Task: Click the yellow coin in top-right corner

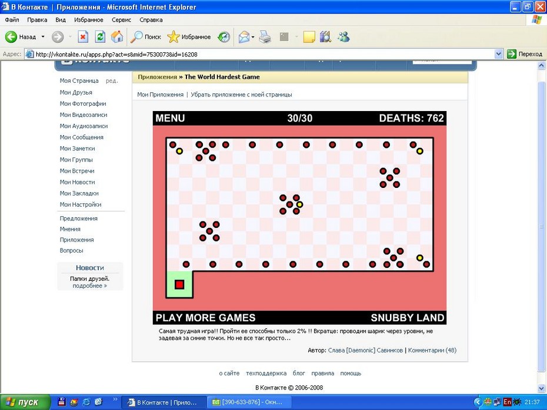Action: click(x=420, y=151)
